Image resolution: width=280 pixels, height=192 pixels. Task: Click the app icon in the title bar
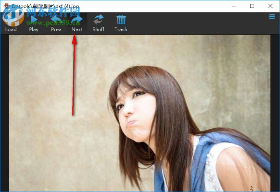[6, 6]
